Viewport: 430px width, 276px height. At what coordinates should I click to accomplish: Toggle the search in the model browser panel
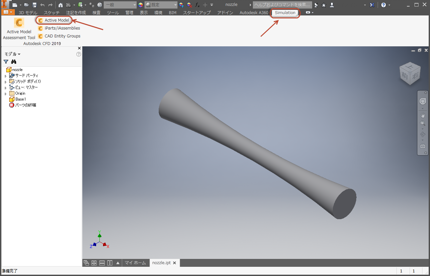[13, 61]
